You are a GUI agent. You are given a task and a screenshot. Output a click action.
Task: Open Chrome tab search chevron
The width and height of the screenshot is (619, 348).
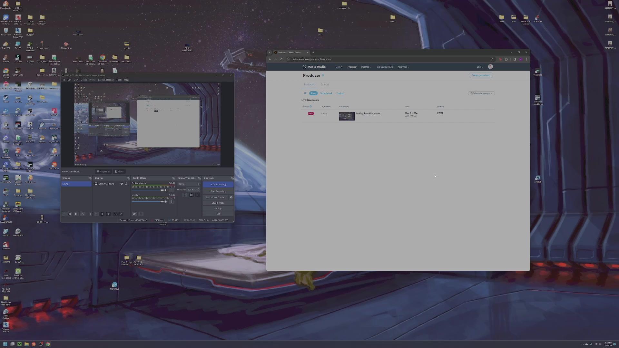270,53
